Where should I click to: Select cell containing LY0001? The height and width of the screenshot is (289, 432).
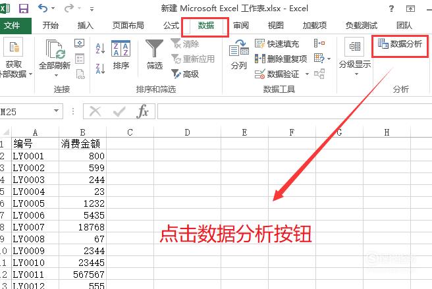[x=36, y=156]
